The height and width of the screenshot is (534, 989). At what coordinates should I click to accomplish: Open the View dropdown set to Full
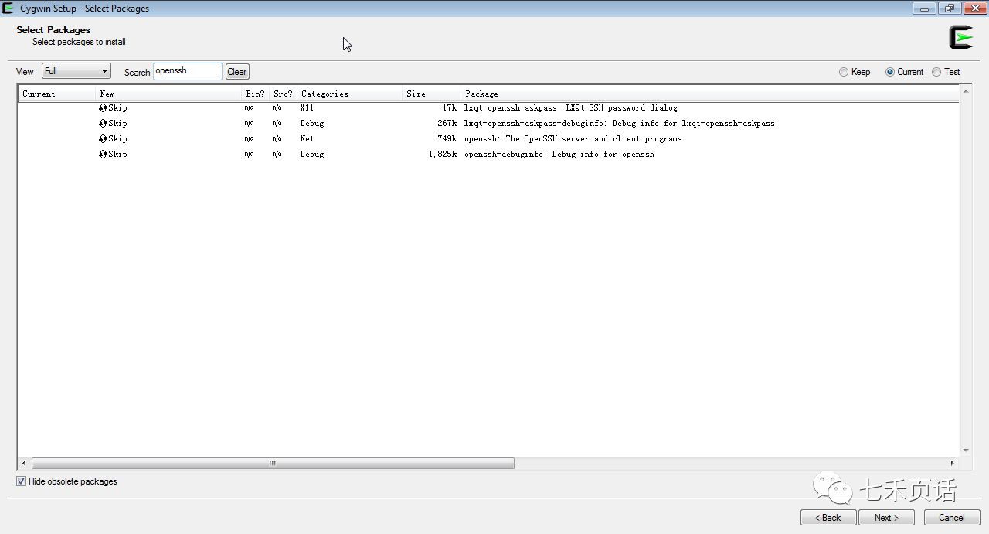pos(76,71)
